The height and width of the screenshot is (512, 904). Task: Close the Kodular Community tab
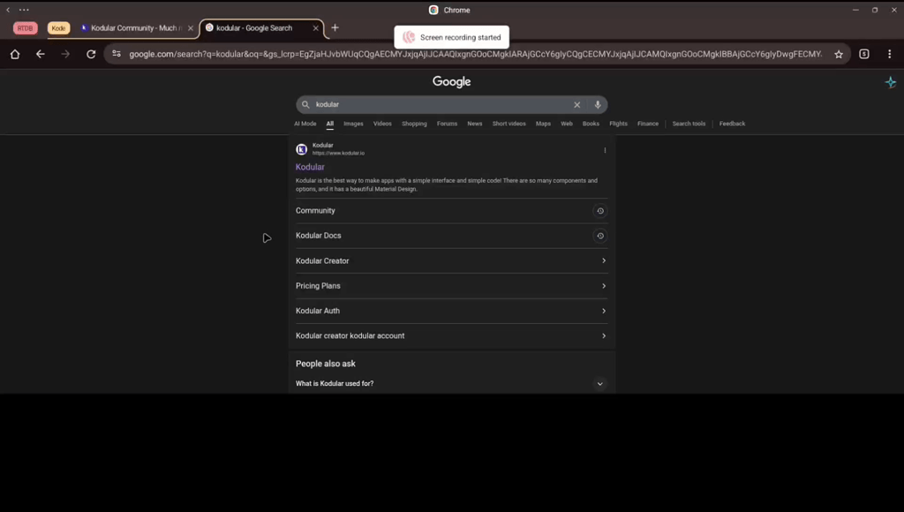(x=191, y=27)
